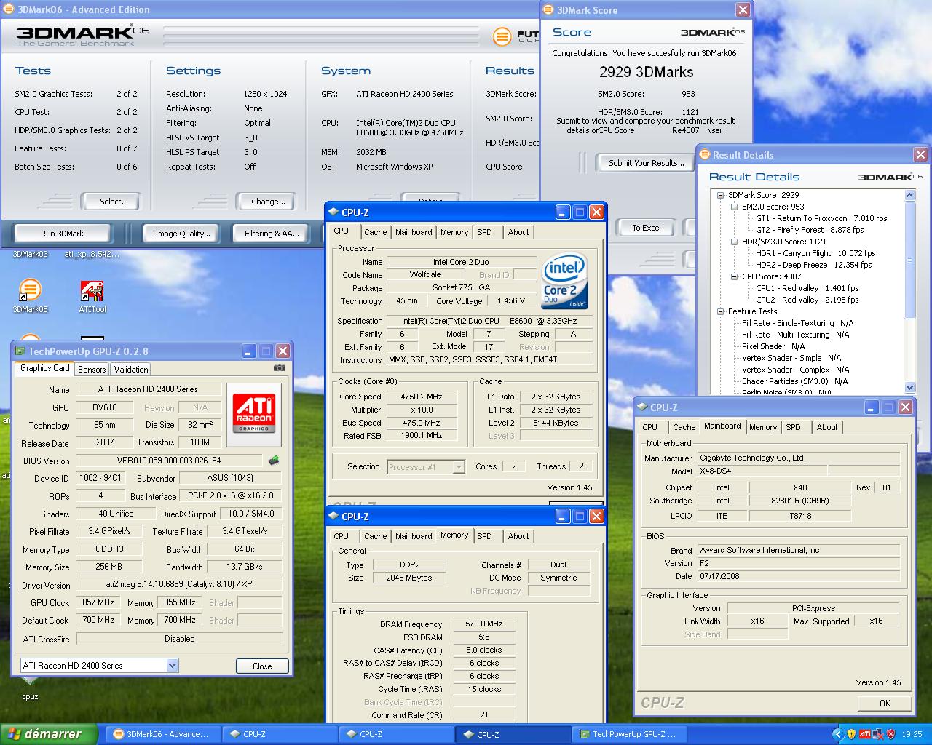Open the 3DMark05 desktop shortcut
This screenshot has height=745, width=932.
(30, 296)
